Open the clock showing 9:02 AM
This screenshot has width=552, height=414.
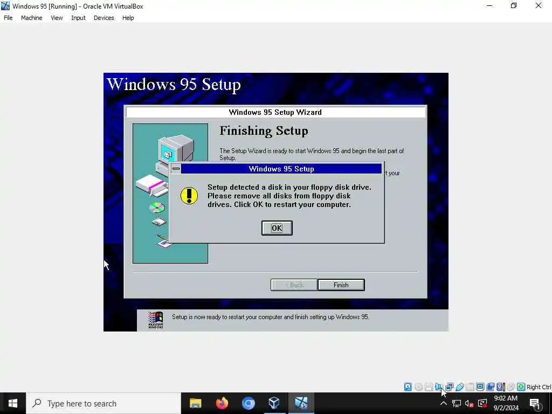pos(506,403)
